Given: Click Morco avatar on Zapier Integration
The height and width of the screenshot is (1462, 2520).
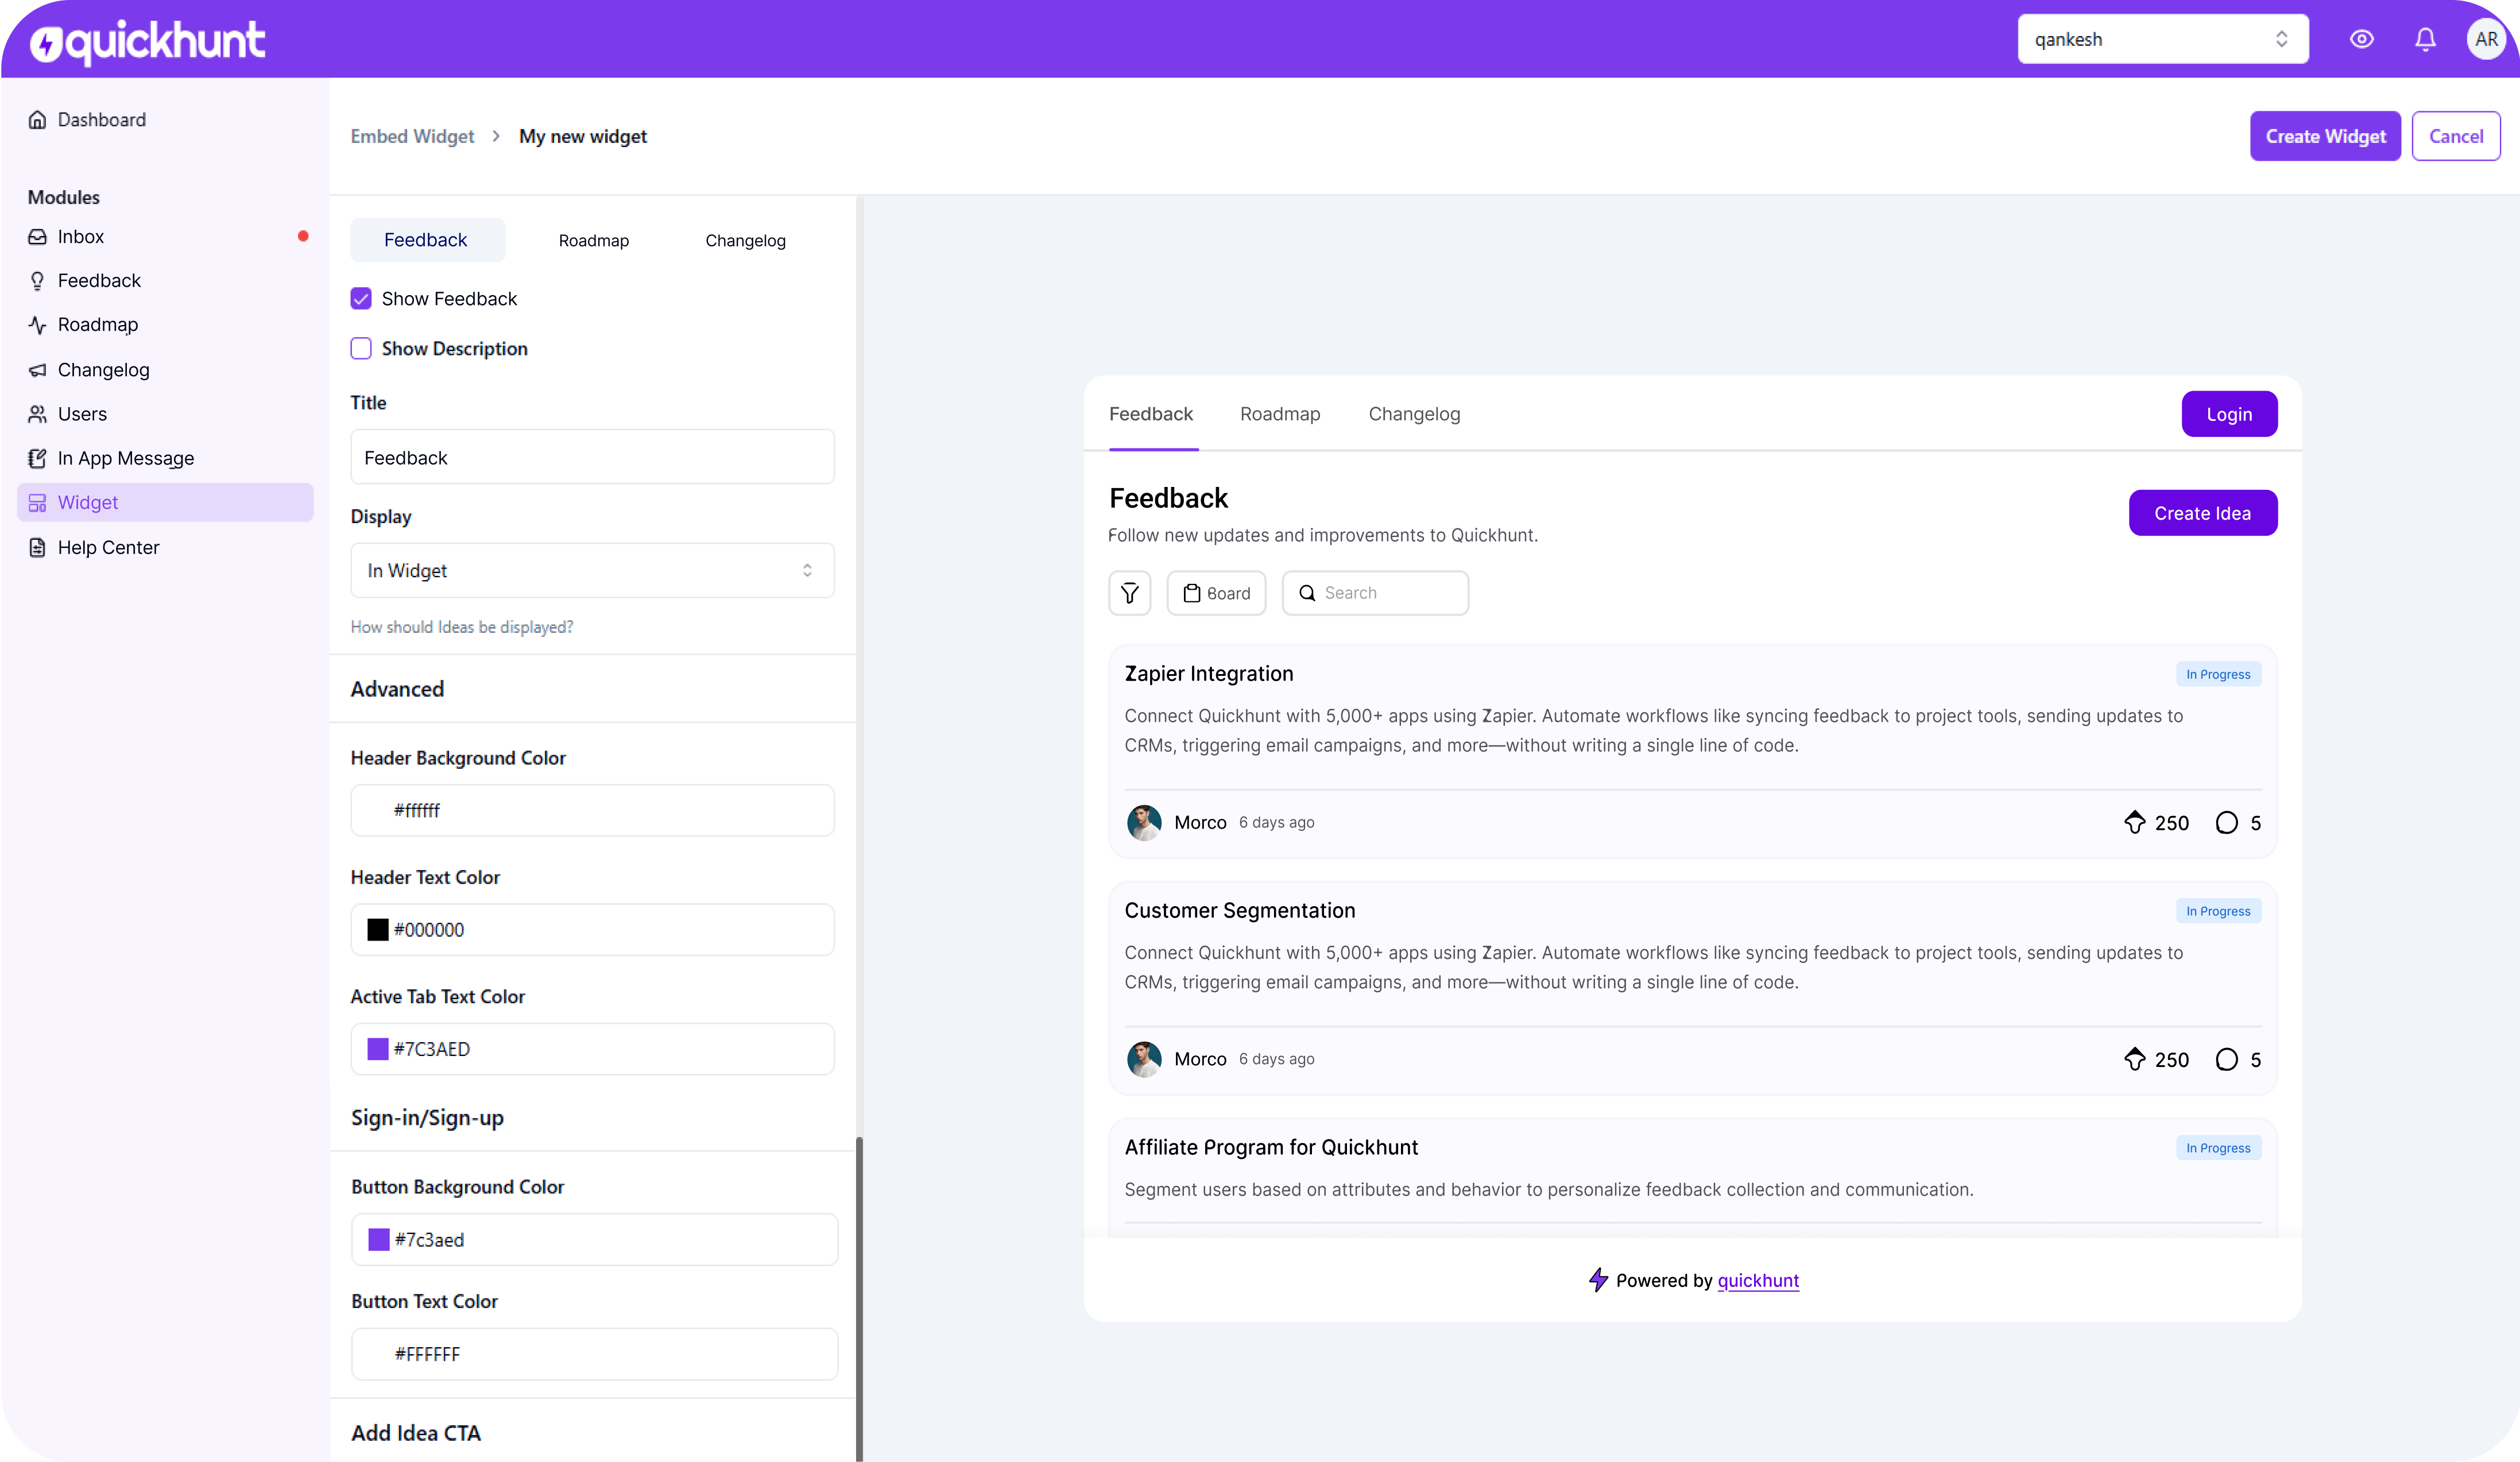Looking at the screenshot, I should pos(1144,822).
